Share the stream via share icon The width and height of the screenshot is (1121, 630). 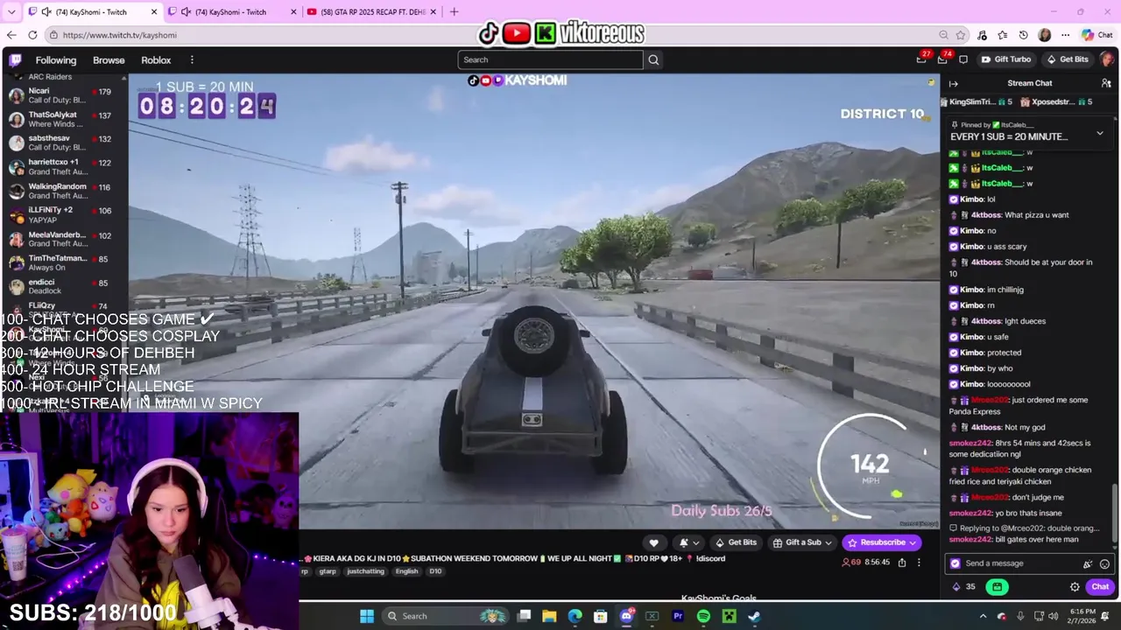902,563
